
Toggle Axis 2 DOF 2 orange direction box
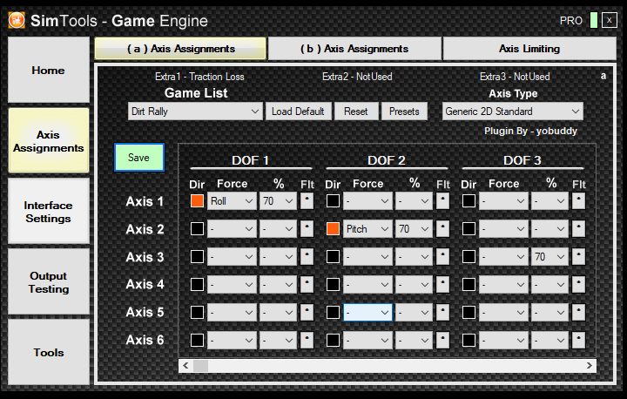click(333, 229)
